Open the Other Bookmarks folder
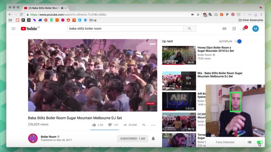The height and width of the screenshot is (152, 271). (x=251, y=20)
